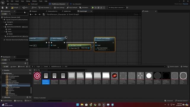Click Return Value pin on Get Player Controller

pyautogui.click(x=89, y=48)
